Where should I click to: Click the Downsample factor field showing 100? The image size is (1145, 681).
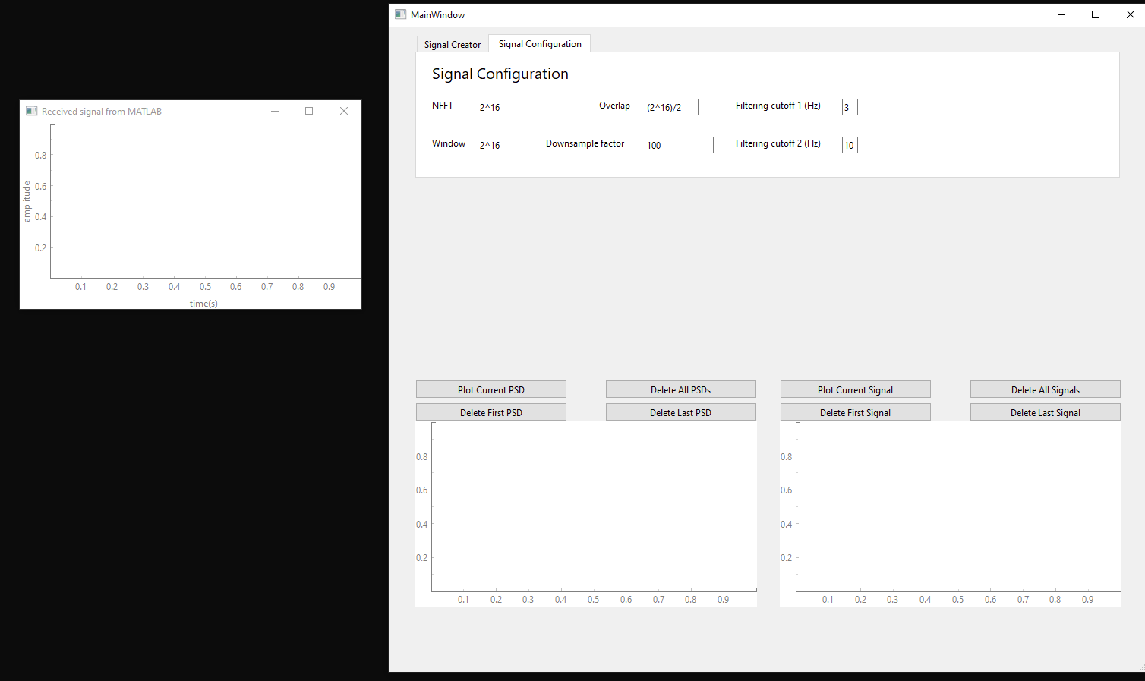[678, 144]
